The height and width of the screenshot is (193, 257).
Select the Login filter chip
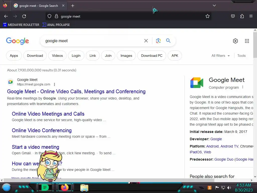(76, 56)
